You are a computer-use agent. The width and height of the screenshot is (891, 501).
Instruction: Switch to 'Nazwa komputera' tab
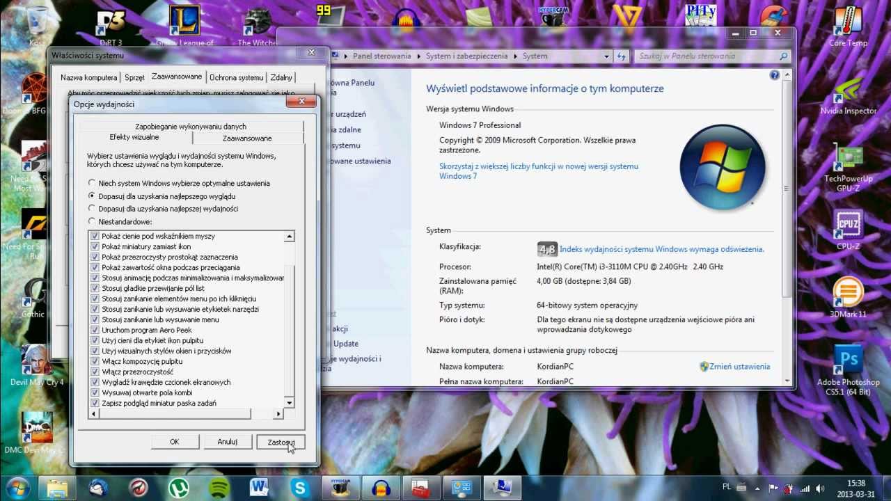click(x=88, y=77)
